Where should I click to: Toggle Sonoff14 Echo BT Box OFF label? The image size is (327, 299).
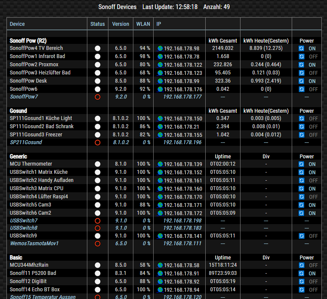313,290
